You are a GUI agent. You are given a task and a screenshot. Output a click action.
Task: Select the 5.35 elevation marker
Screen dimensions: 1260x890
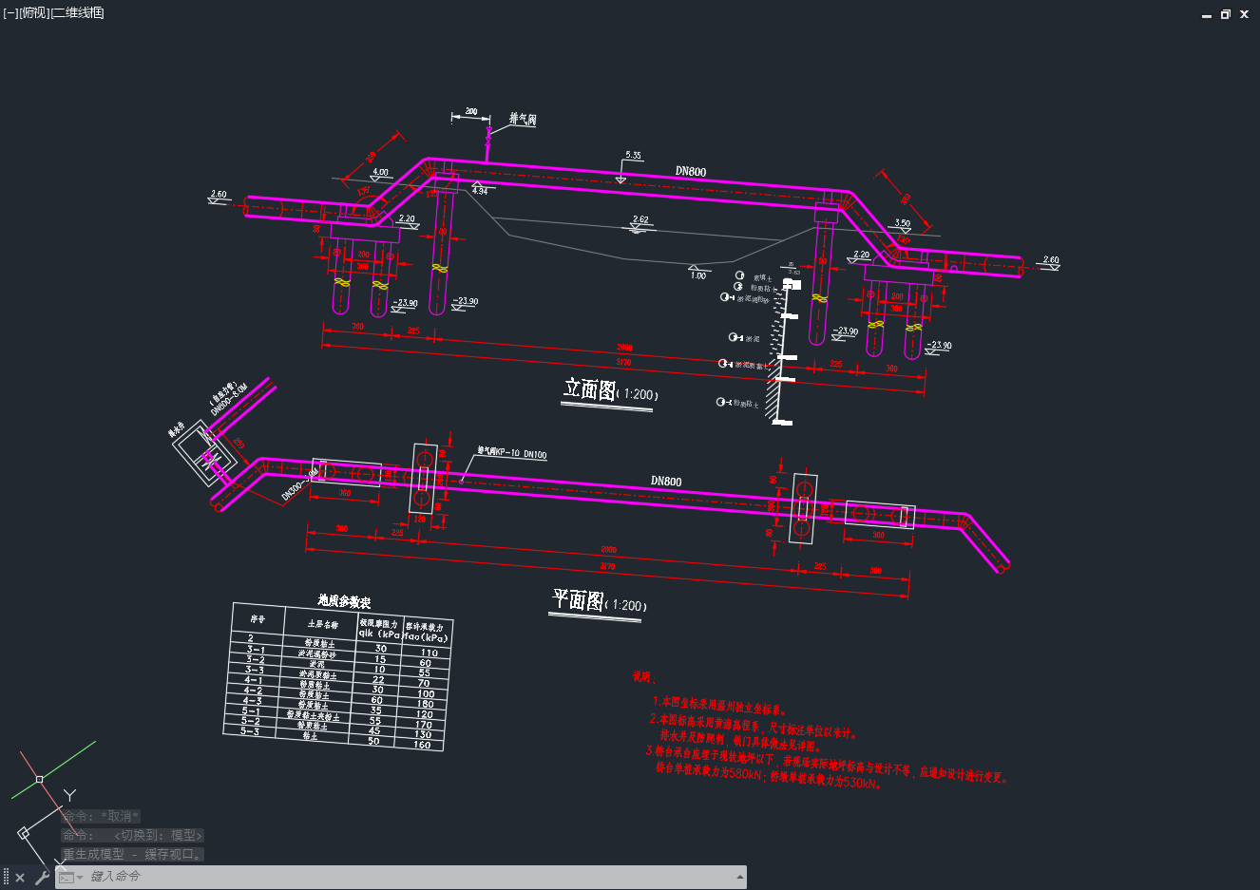coord(633,155)
